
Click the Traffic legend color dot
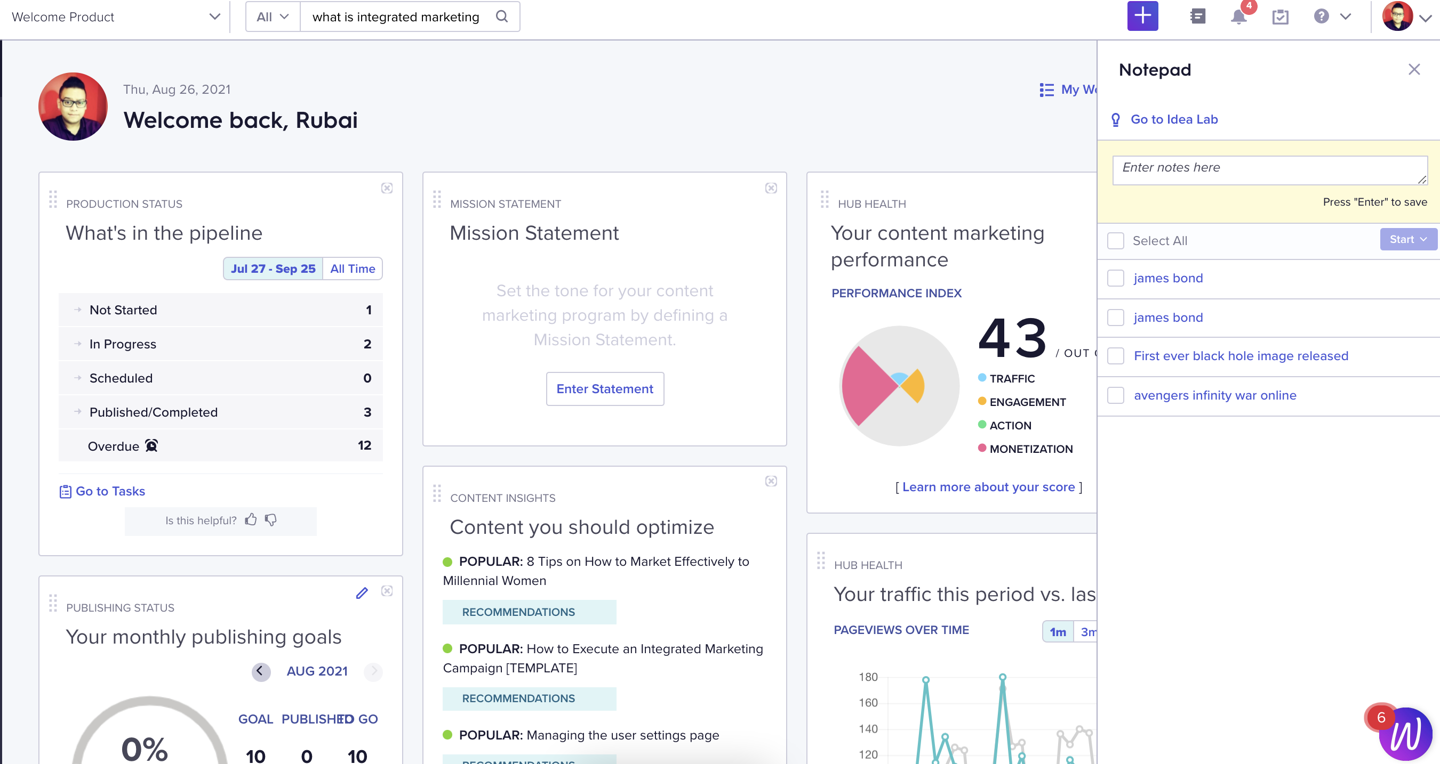coord(982,378)
